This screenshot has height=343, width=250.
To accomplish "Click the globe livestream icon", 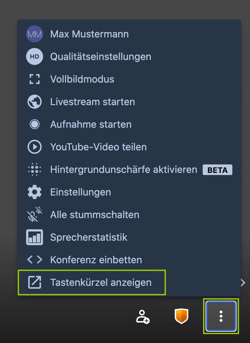I will pyautogui.click(x=34, y=102).
